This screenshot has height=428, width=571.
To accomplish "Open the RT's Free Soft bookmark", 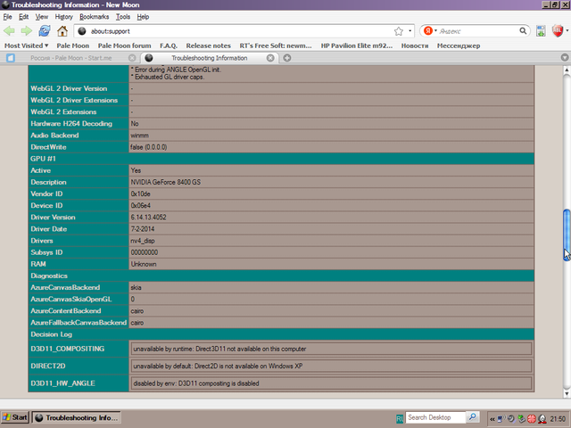I will pyautogui.click(x=276, y=45).
